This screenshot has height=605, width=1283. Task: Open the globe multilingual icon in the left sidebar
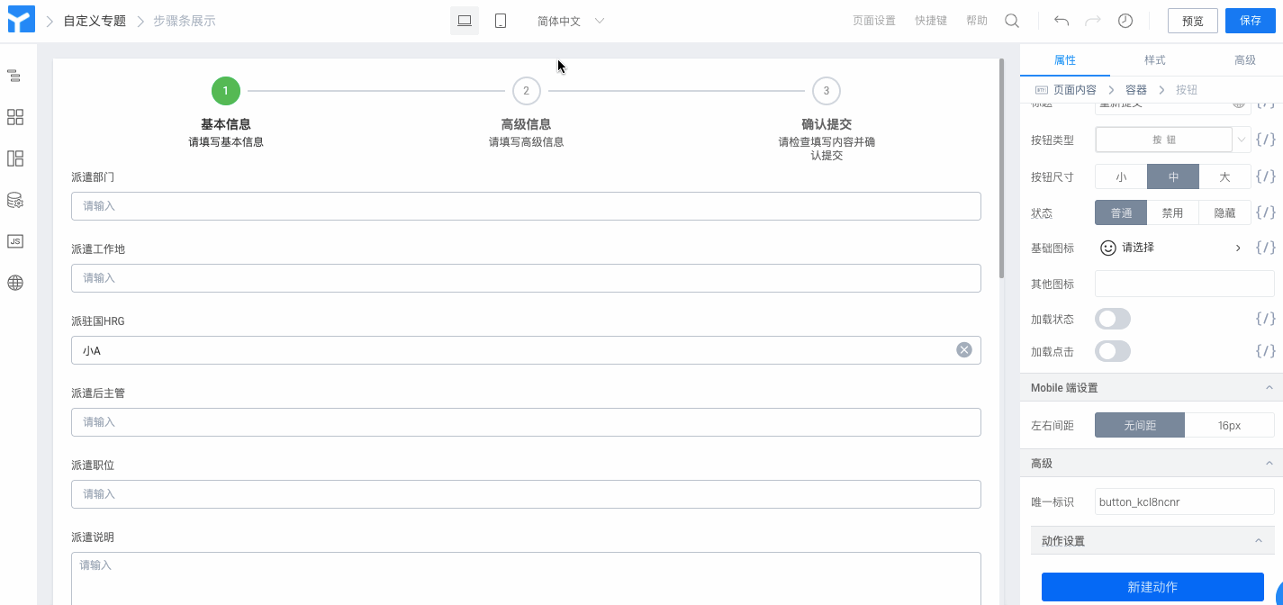(x=14, y=283)
